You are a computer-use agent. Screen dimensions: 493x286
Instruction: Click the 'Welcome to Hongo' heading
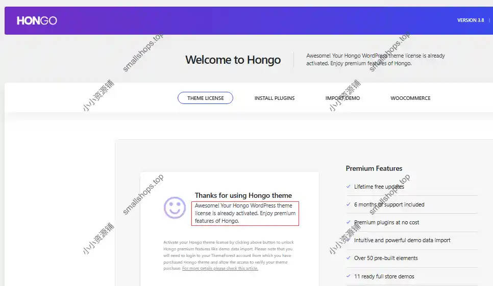233,60
